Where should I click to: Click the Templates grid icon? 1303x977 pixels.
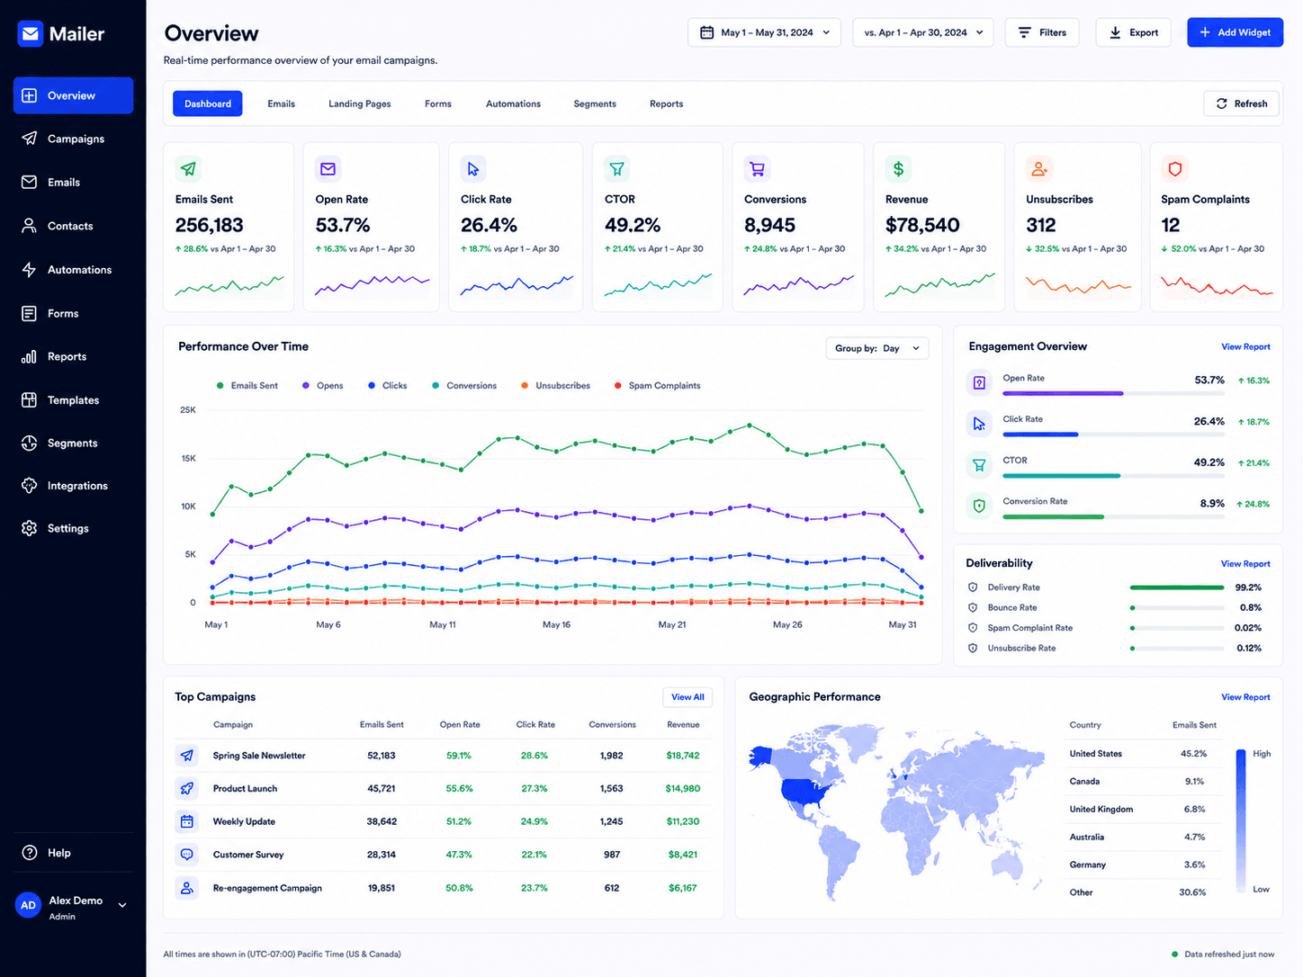[x=30, y=400]
